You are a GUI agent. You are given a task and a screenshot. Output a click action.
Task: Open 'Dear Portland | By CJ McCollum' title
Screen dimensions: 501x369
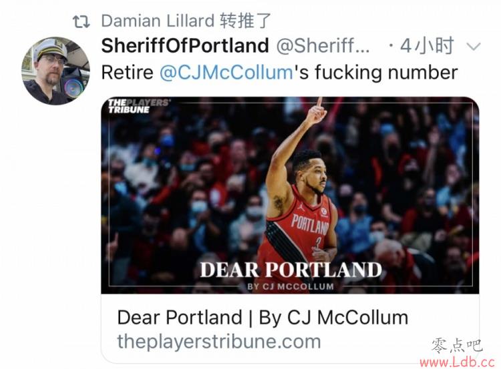(263, 318)
